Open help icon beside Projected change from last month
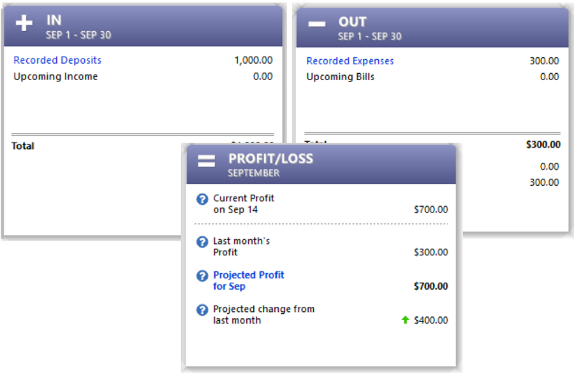 tap(202, 310)
